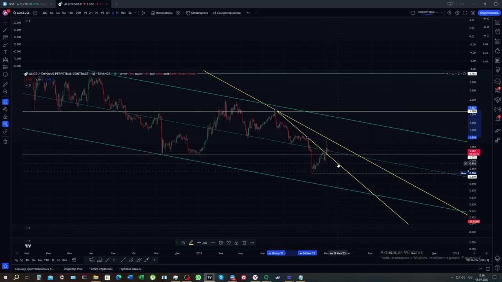Enter fullscreen mode
The height and width of the screenshot is (282, 502).
click(465, 13)
